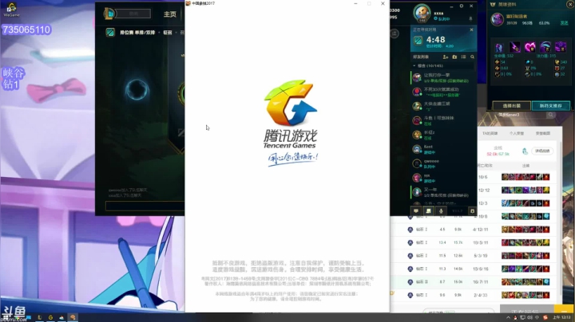575x322 pixels.
Task: Click the volume icon in system tray
Action: click(x=530, y=317)
